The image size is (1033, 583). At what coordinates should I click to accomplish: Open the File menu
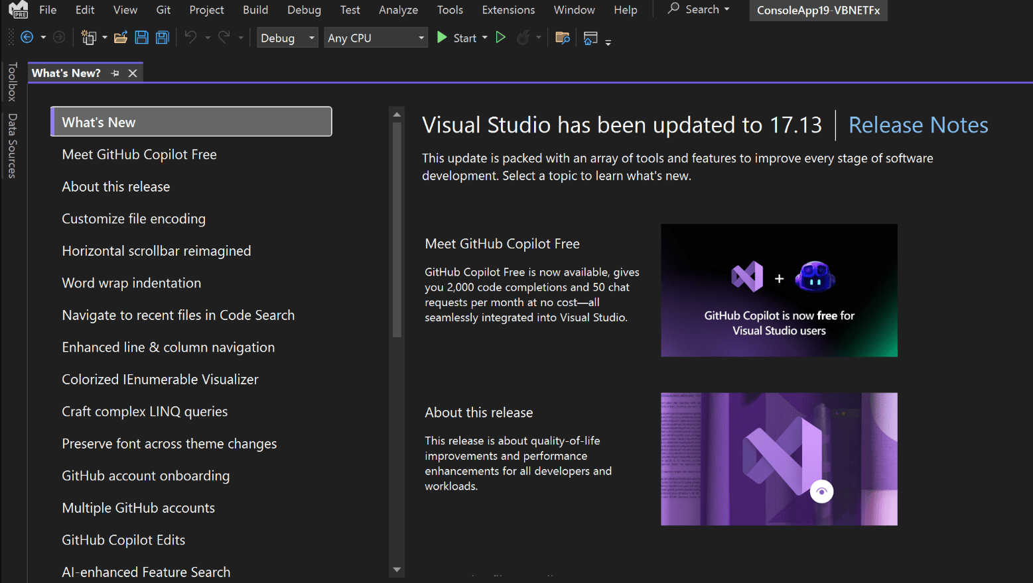point(48,10)
